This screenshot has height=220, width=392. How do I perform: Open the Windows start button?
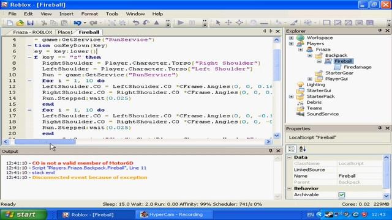[x=23, y=215]
